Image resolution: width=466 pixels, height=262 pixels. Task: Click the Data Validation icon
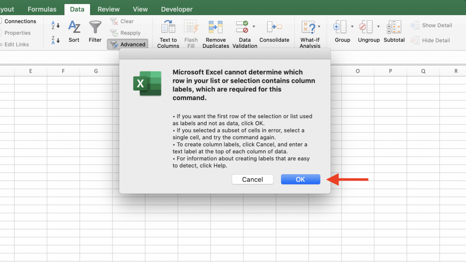pyautogui.click(x=242, y=27)
